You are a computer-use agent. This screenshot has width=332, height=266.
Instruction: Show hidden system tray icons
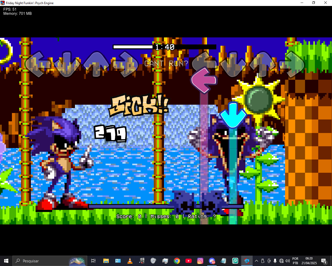coord(257,261)
